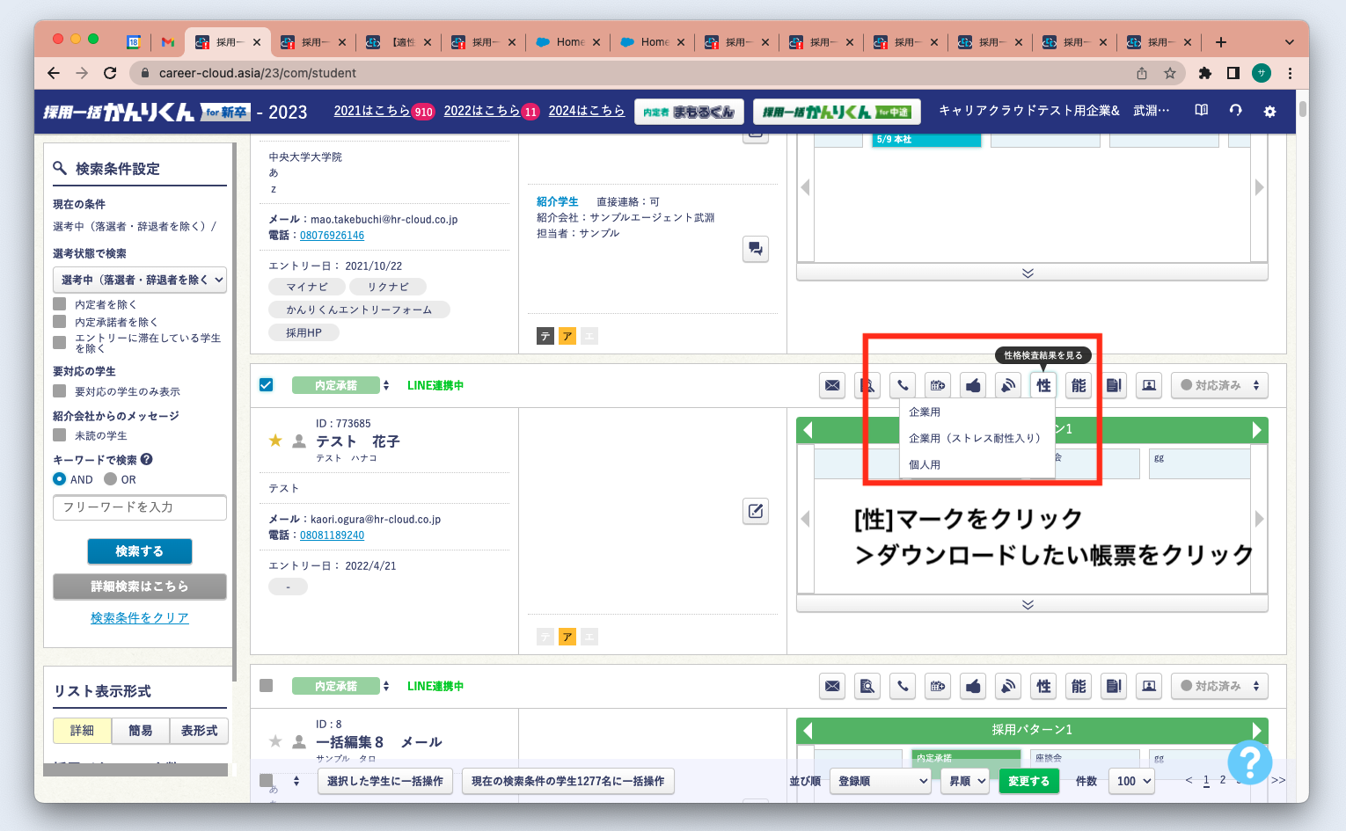Switch list view to 表形式 tab
The image size is (1346, 831).
coord(200,731)
